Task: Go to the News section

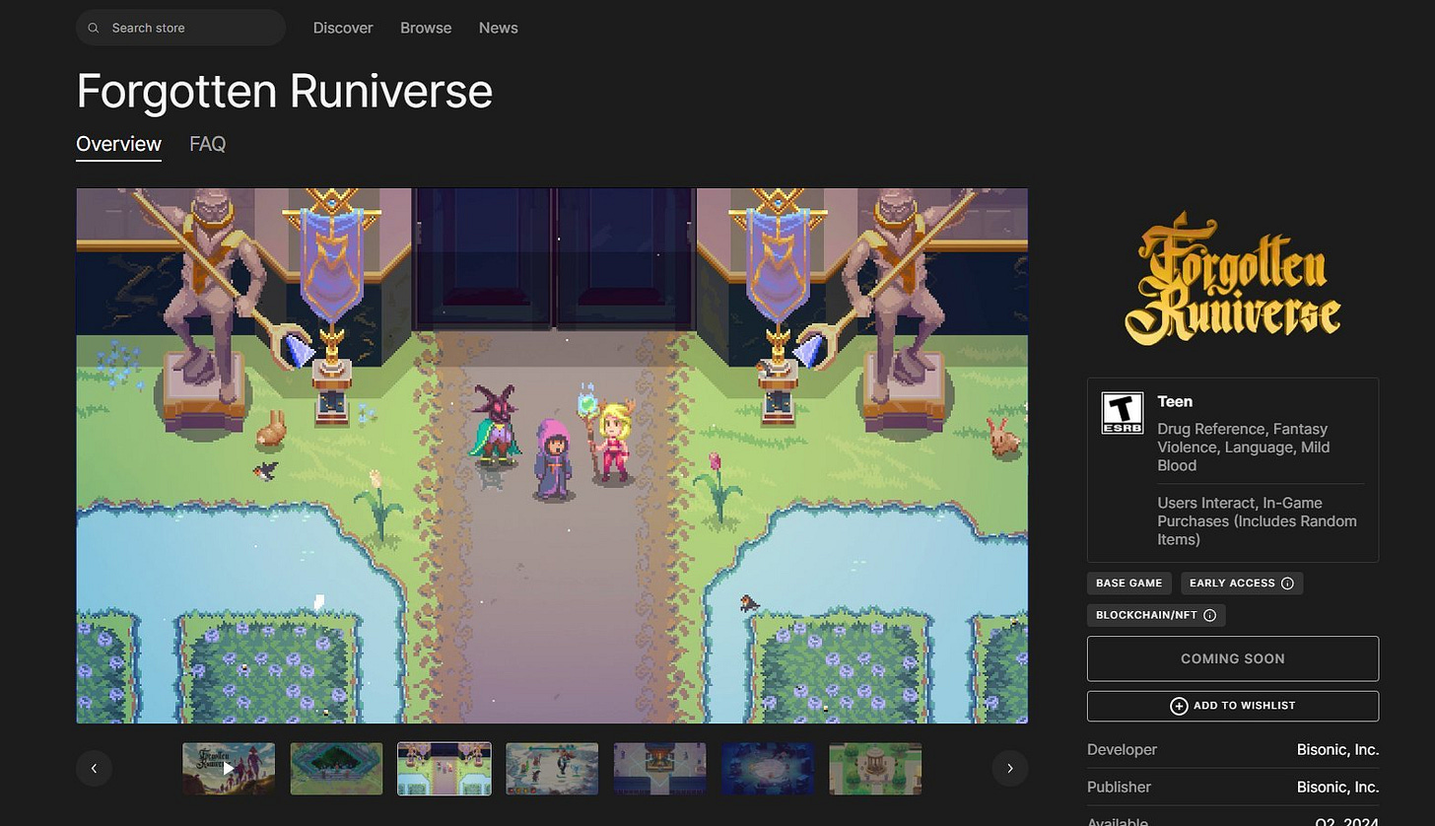Action: coord(498,28)
